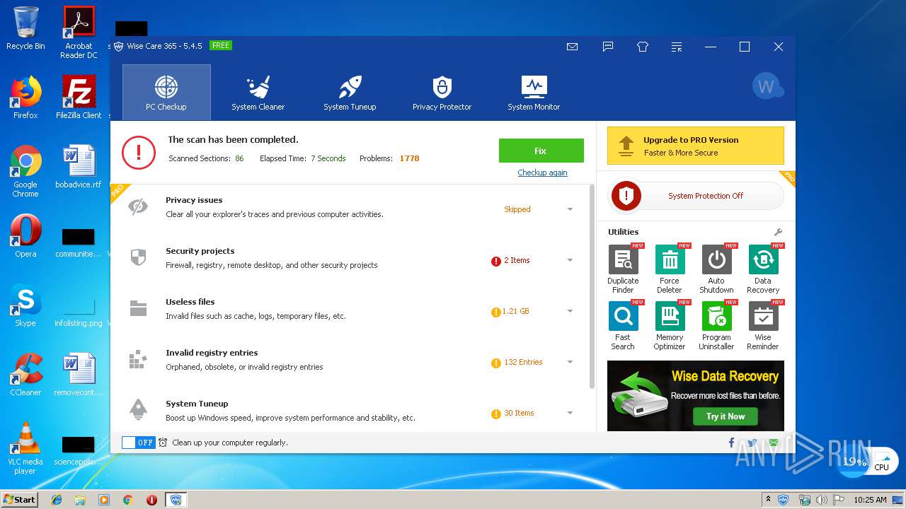
Task: Click the red scan alert exclamation icon
Action: (x=139, y=152)
